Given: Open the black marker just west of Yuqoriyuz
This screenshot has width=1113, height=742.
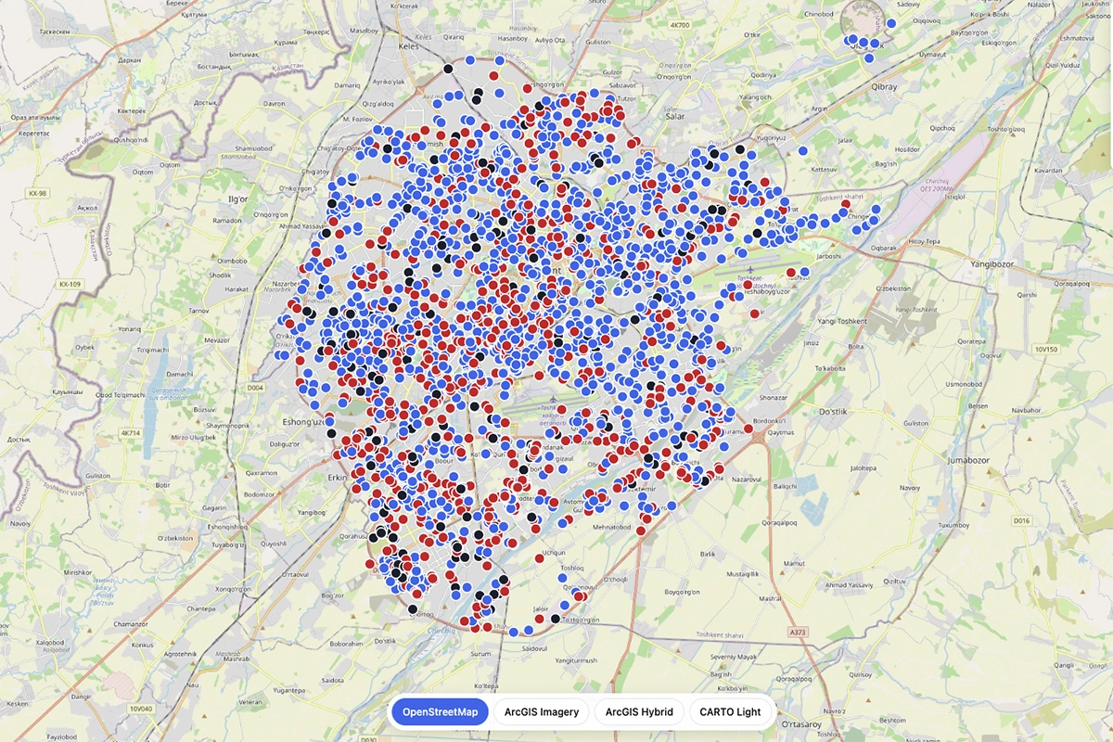Looking at the screenshot, I should 740,149.
